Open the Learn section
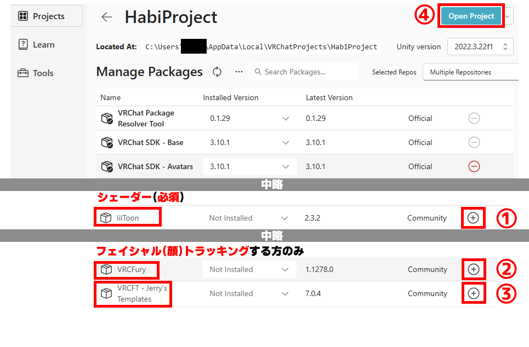This screenshot has width=529, height=347. 43,45
